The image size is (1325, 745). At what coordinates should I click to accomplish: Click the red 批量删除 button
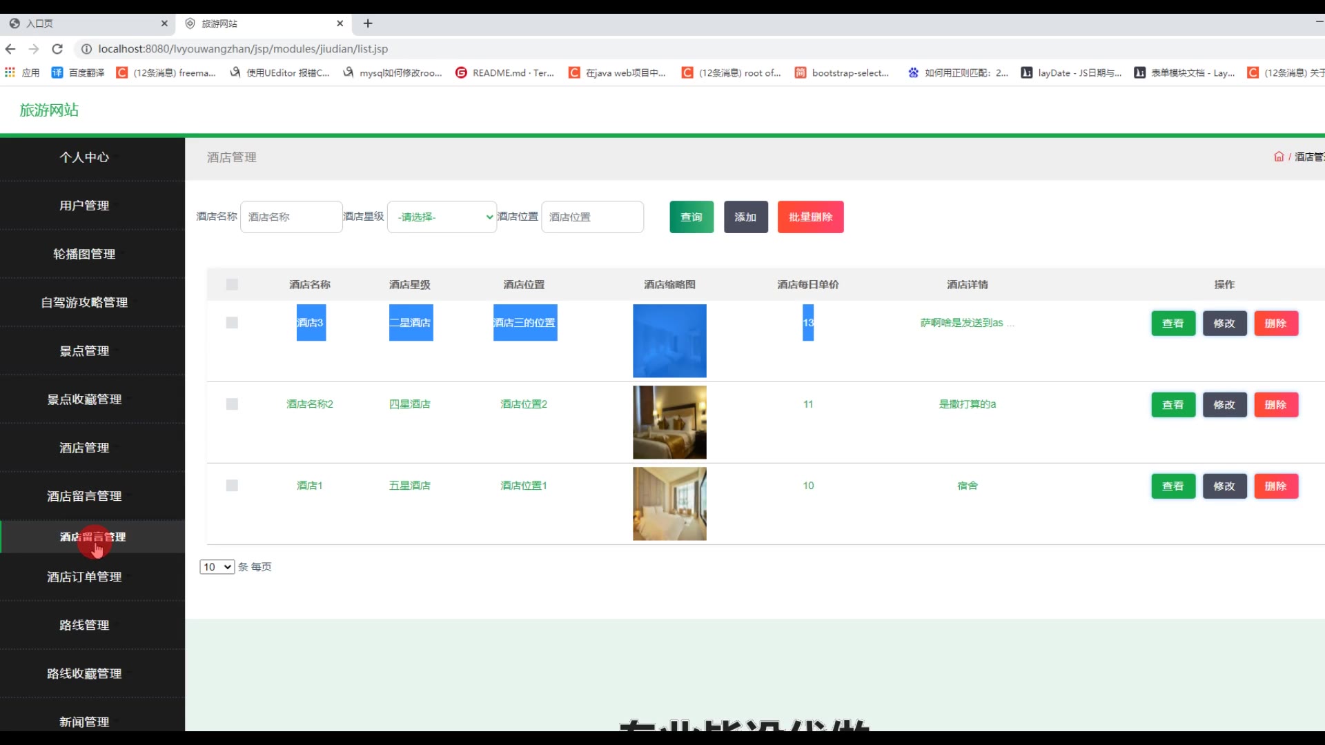pos(810,217)
